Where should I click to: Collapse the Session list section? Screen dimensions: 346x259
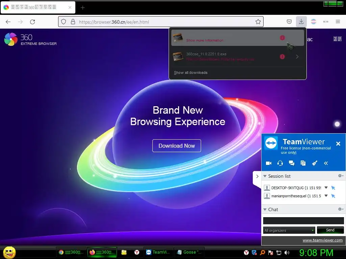point(265,176)
